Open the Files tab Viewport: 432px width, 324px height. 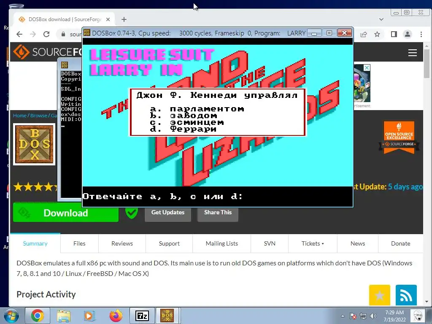point(79,243)
